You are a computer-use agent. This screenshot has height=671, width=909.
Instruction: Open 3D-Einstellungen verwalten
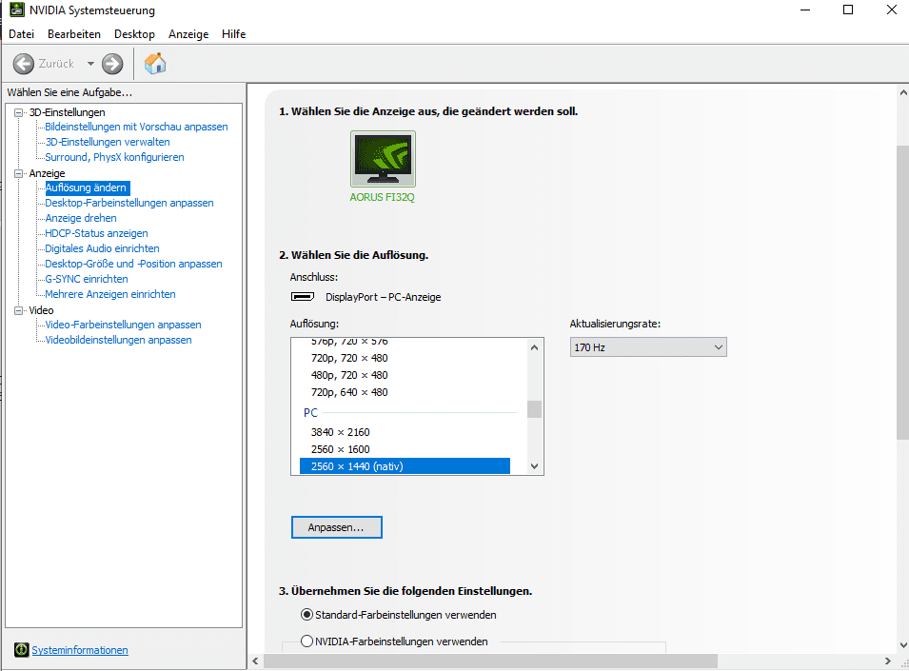tap(108, 142)
